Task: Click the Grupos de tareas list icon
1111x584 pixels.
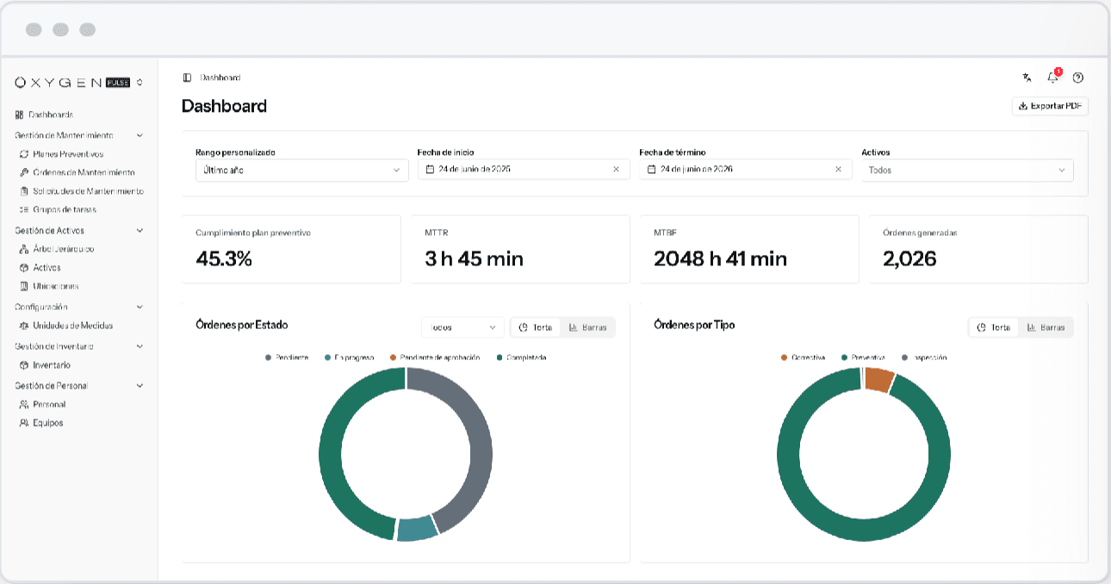Action: pyautogui.click(x=24, y=209)
